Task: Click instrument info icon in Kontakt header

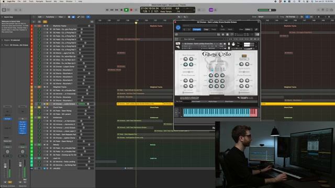Action: tap(225, 44)
